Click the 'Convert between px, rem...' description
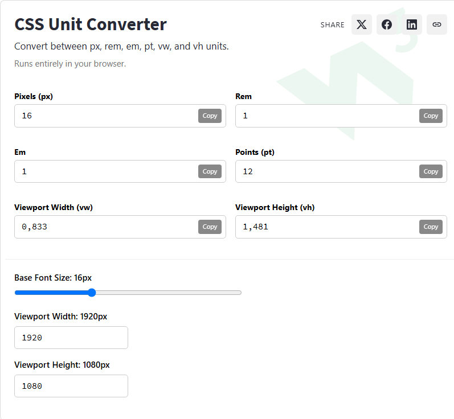Viewport: 454px width, 419px height. point(121,46)
